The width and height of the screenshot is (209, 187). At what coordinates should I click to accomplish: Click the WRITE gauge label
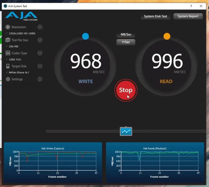click(x=86, y=81)
